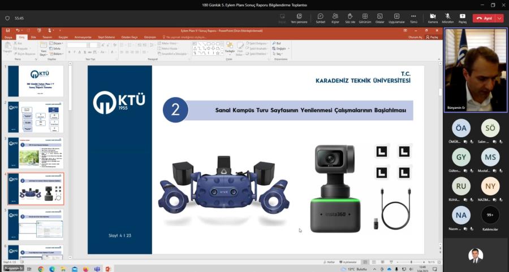Save presentation using PowerPoint save icon
Image resolution: width=509 pixels, height=272 pixels.
coord(8,30)
